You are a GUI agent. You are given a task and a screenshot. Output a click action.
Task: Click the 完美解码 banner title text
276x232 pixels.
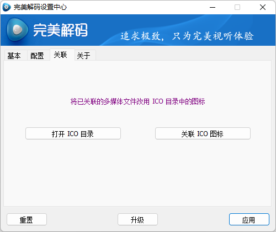point(60,30)
